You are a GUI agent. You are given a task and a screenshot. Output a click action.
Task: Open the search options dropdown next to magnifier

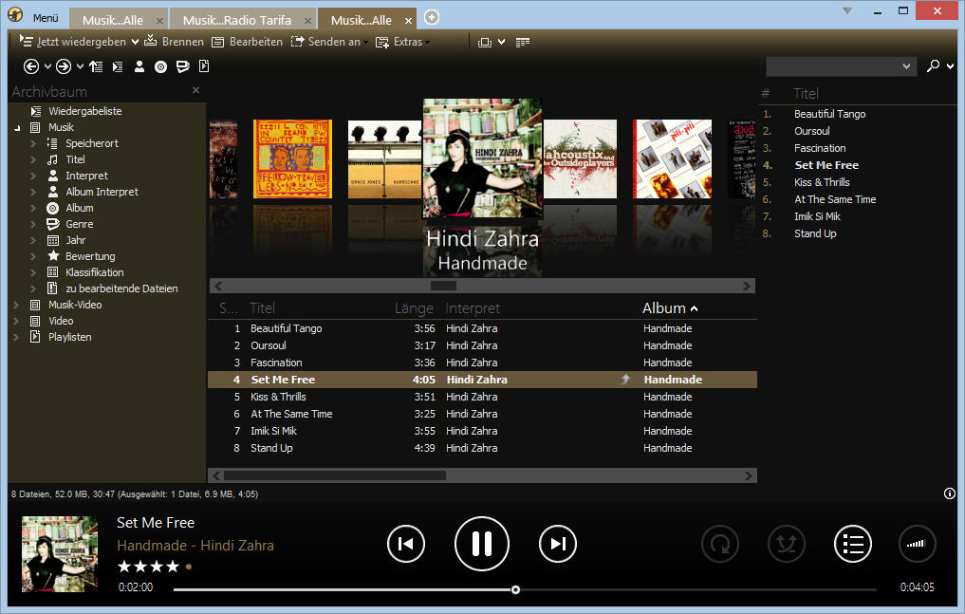click(950, 65)
